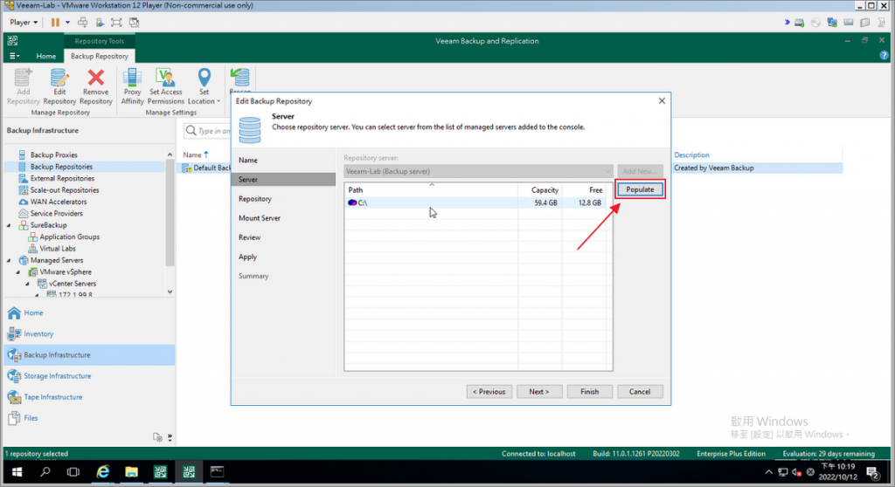Open the Windows Start menu

pos(17,472)
